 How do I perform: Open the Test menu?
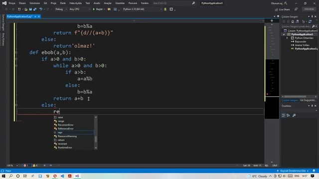[x=88, y=3]
